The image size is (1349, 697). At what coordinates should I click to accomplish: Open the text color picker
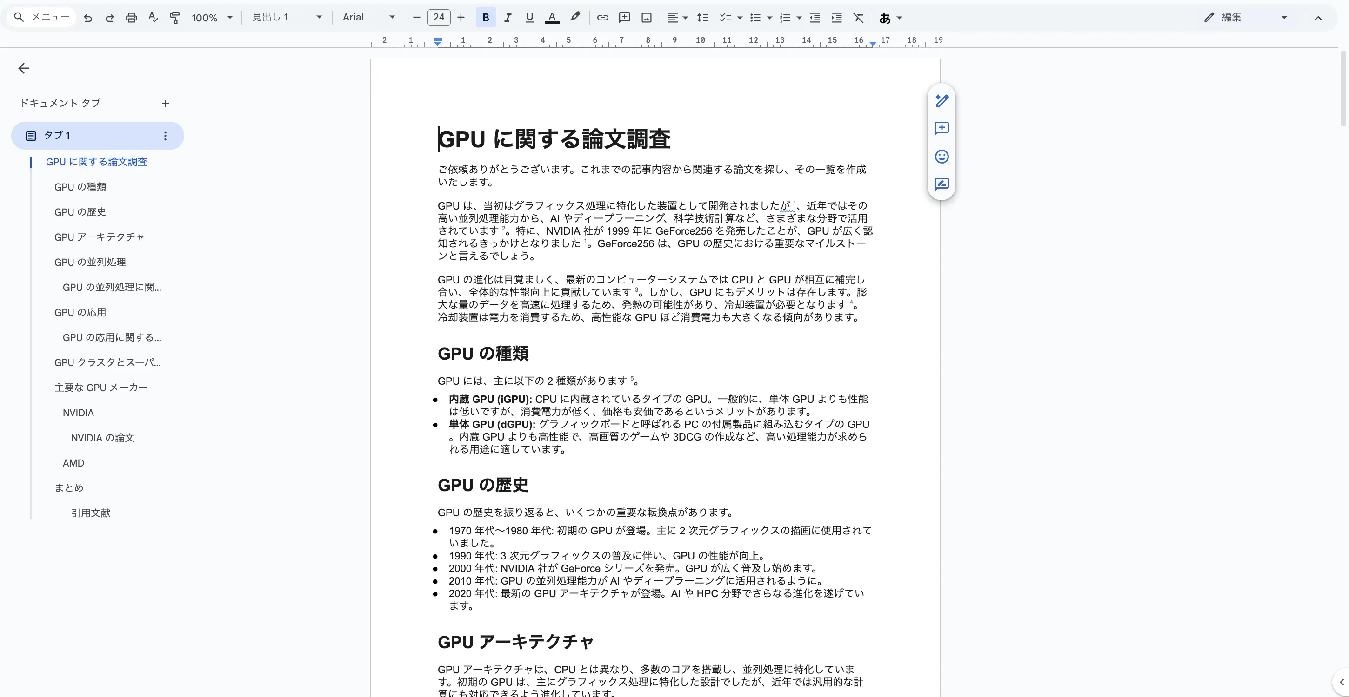click(x=552, y=18)
